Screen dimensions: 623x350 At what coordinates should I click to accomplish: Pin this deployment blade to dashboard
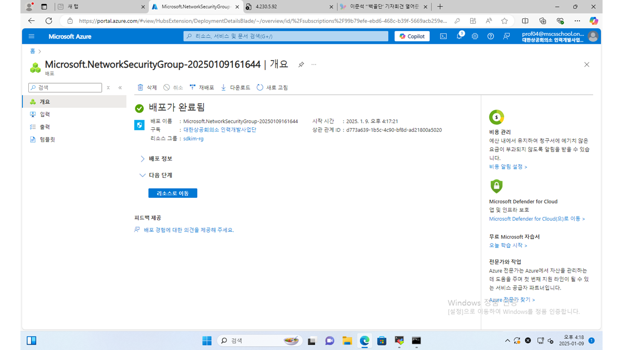[301, 65]
